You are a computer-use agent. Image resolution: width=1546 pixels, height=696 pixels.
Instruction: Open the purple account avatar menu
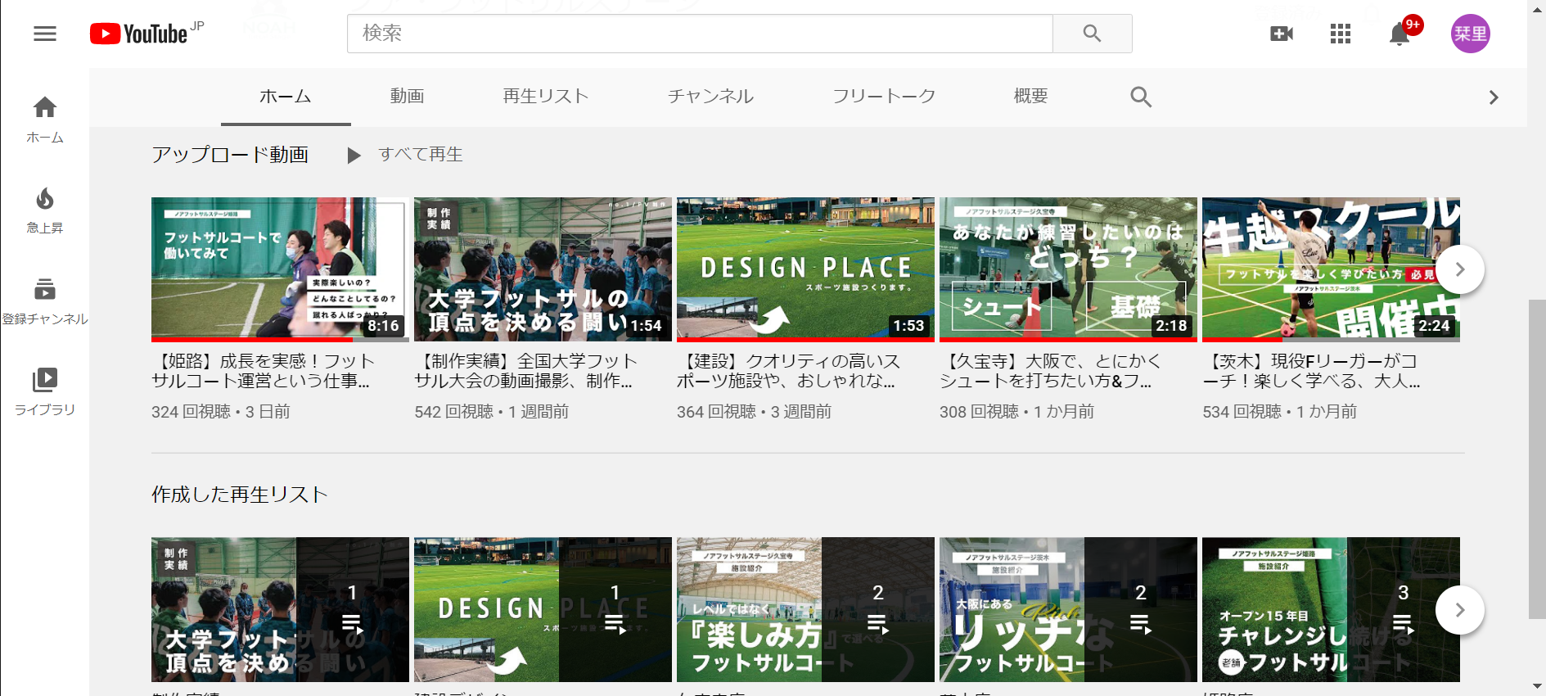pyautogui.click(x=1470, y=34)
